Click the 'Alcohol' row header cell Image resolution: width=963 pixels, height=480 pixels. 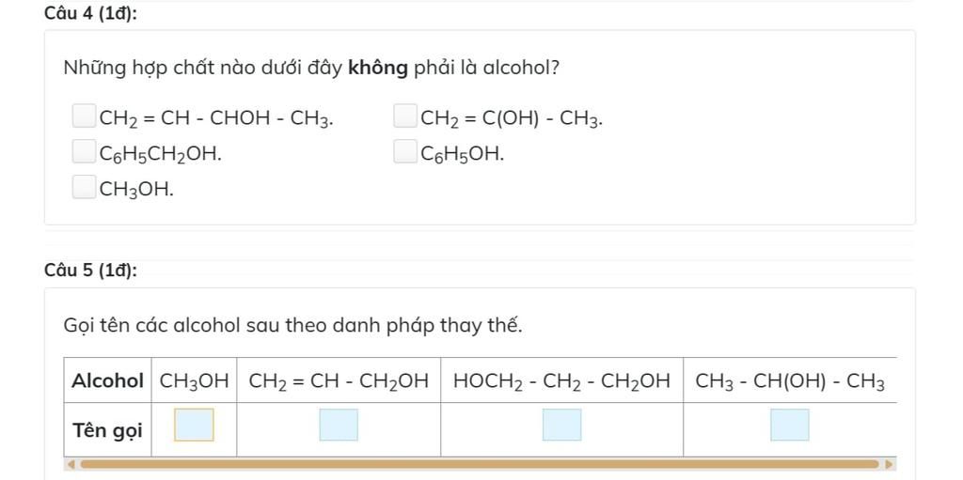[x=107, y=380]
